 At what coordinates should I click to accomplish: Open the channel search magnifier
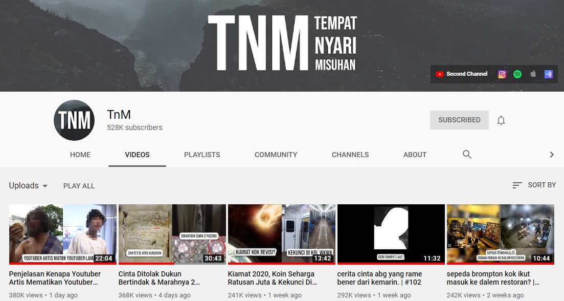(x=467, y=154)
